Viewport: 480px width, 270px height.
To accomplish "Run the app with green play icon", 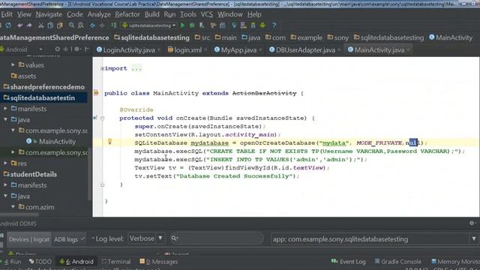I will 183,25.
